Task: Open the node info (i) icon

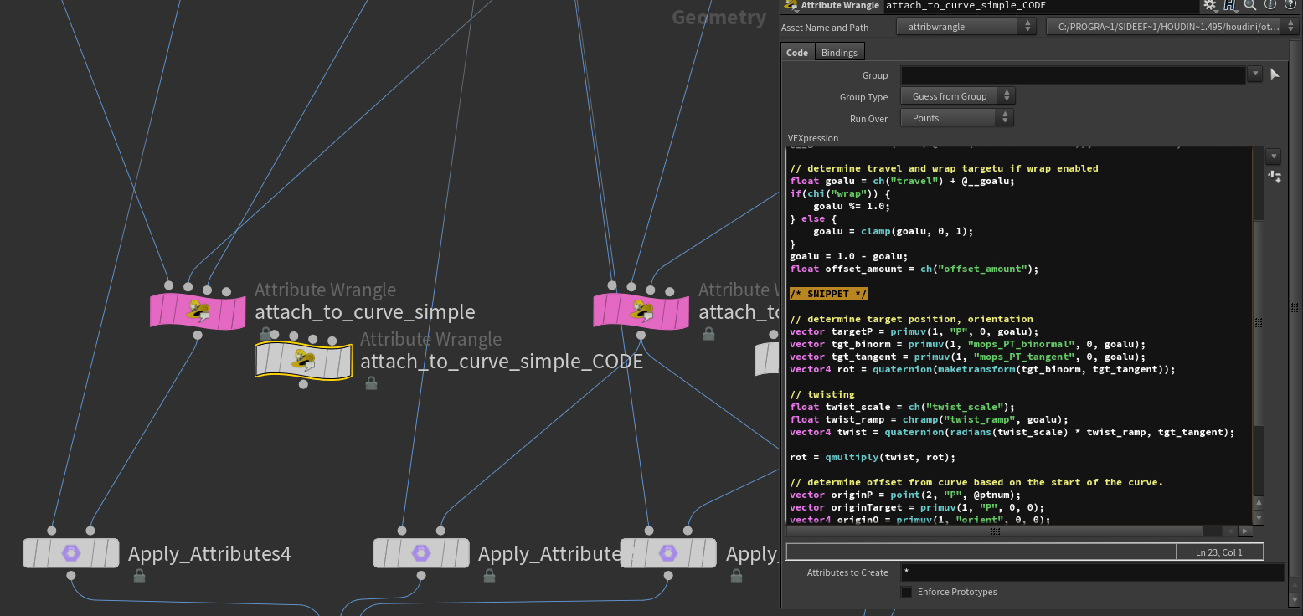Action: click(1269, 5)
